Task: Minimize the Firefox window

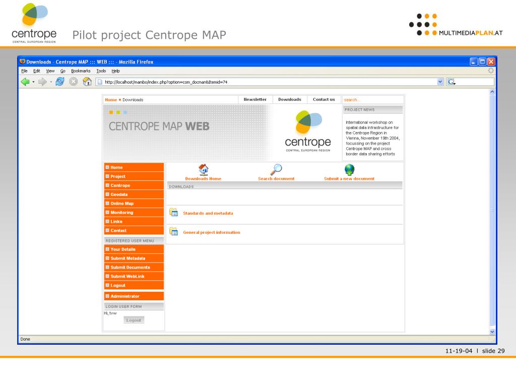Action: [474, 61]
